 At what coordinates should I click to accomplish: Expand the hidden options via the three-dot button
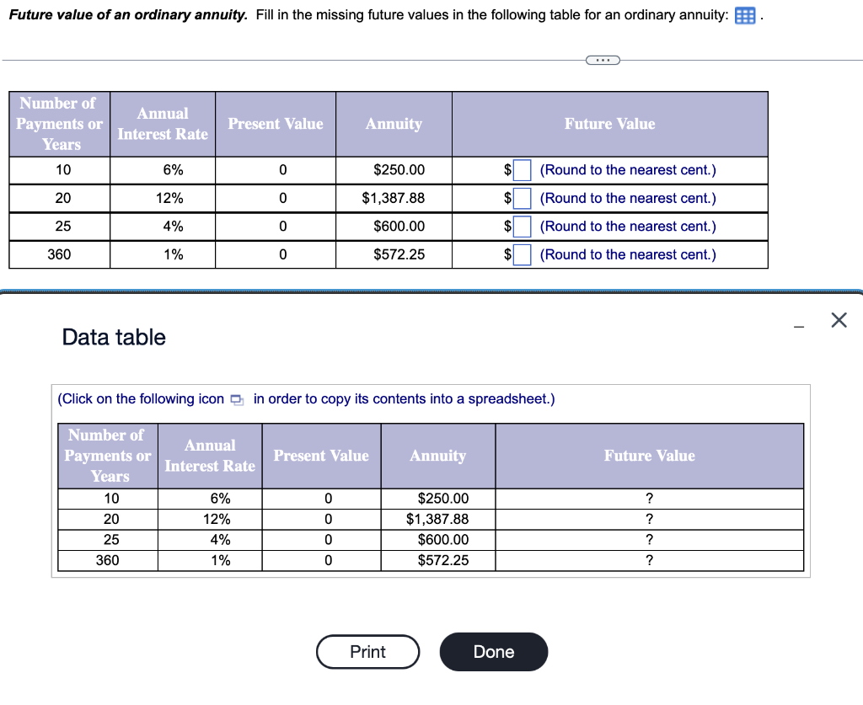coord(603,59)
